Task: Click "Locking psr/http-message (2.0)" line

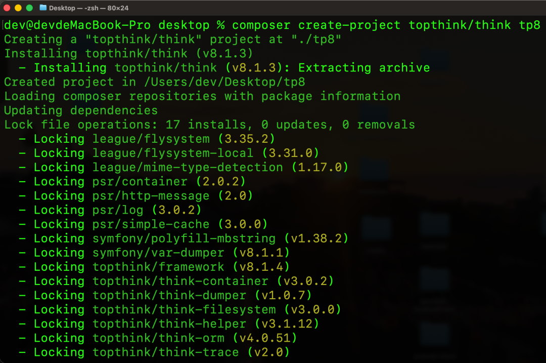Action: [x=136, y=196]
